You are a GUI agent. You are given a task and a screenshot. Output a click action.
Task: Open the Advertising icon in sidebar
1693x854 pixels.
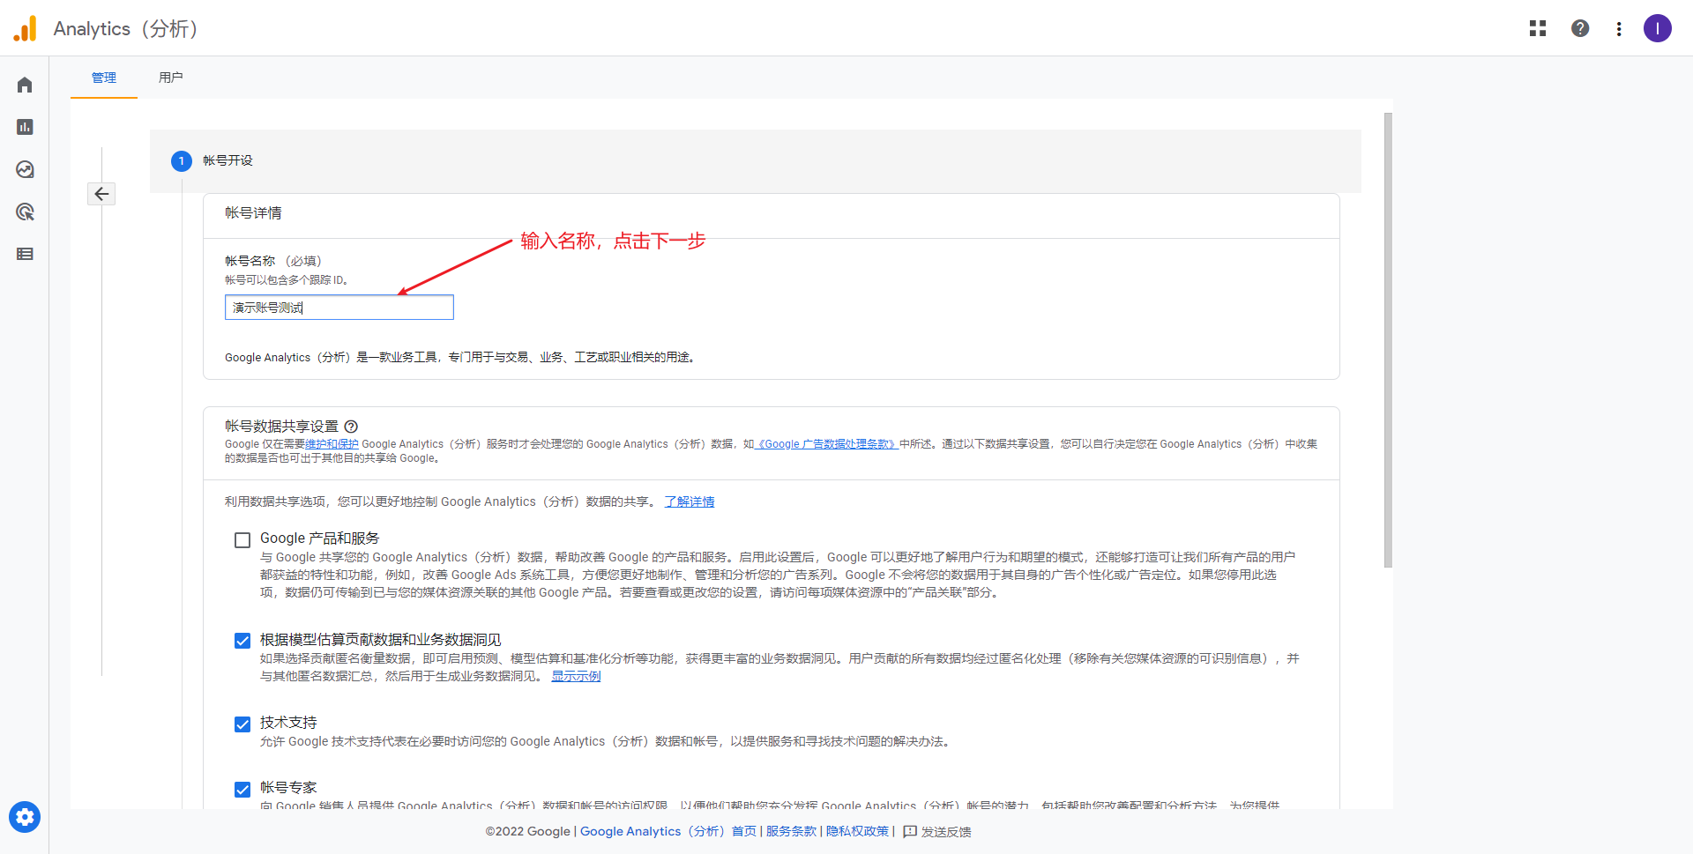point(25,212)
